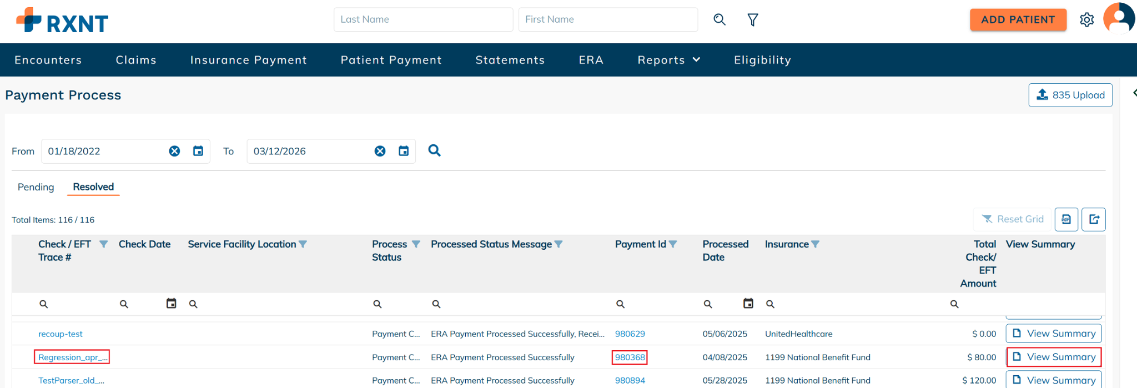This screenshot has height=388, width=1137.
Task: Open payment ID 980368 link
Action: (x=630, y=357)
